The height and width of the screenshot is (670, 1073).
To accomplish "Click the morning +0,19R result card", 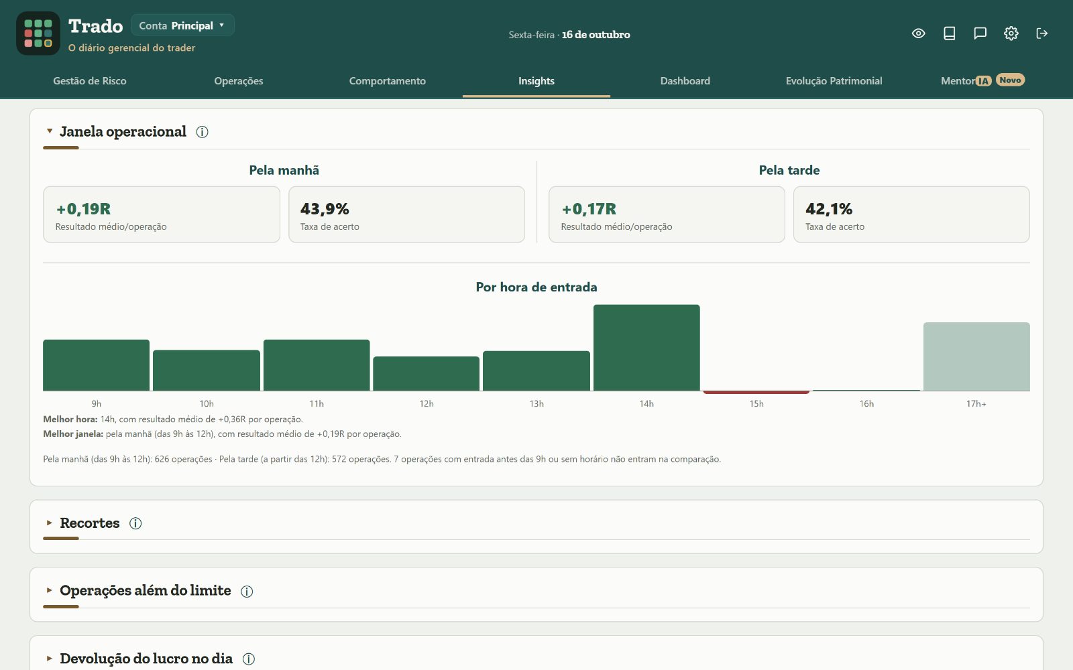I will (x=162, y=214).
